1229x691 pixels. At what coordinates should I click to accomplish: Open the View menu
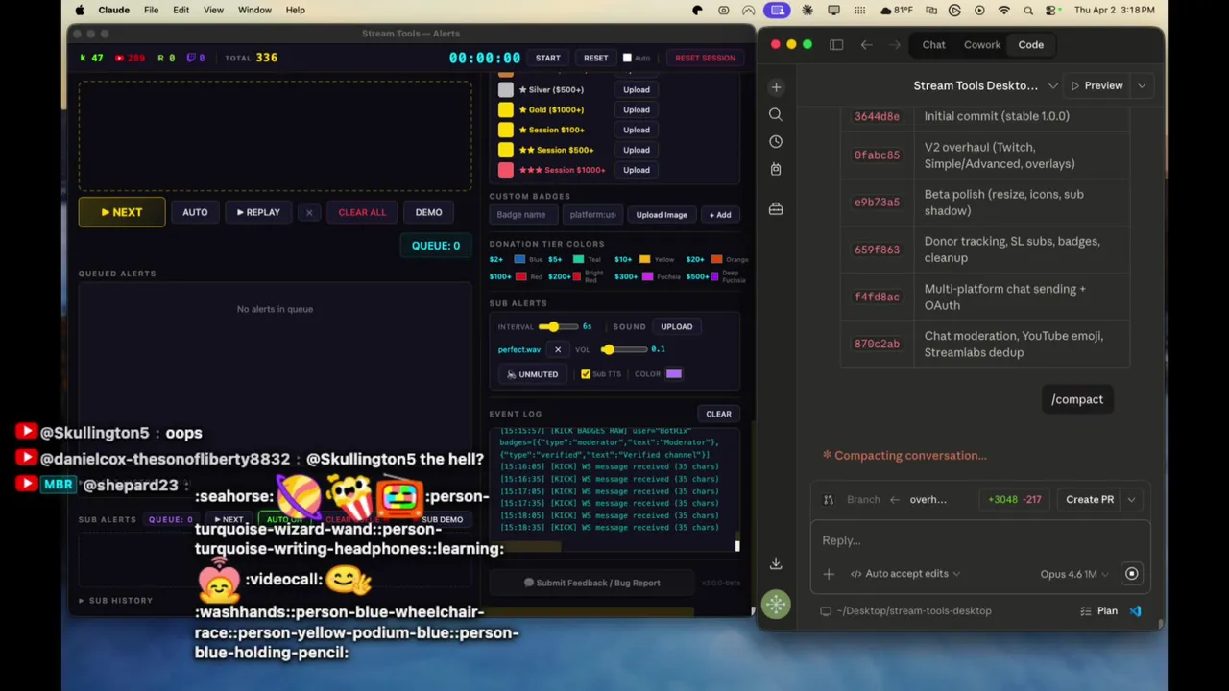pyautogui.click(x=213, y=11)
